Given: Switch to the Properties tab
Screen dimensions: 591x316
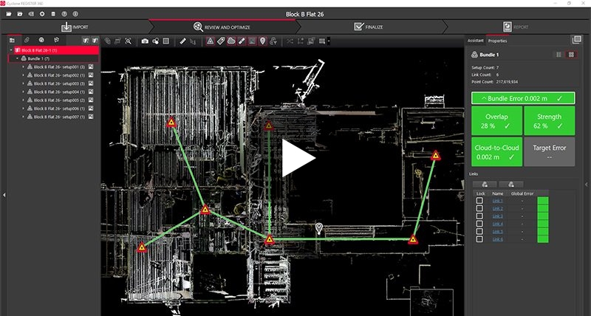Looking at the screenshot, I should 497,41.
